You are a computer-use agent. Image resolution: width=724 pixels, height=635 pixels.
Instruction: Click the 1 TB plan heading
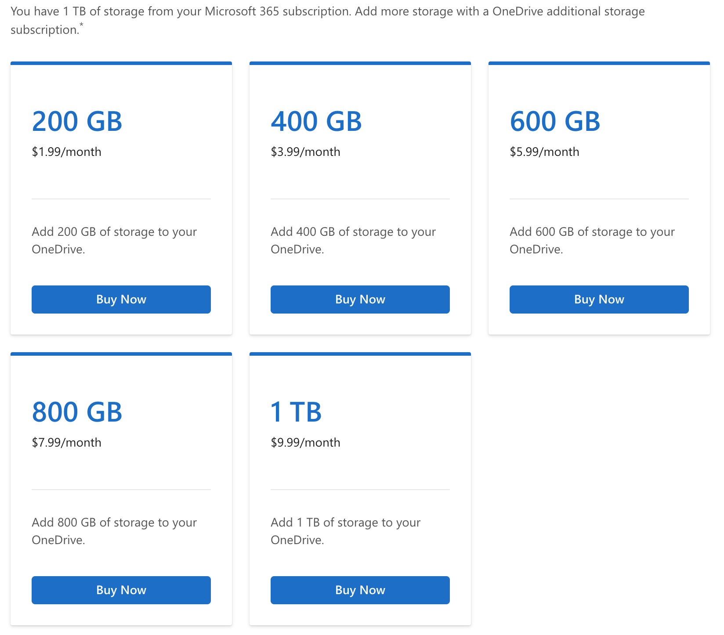pos(296,412)
